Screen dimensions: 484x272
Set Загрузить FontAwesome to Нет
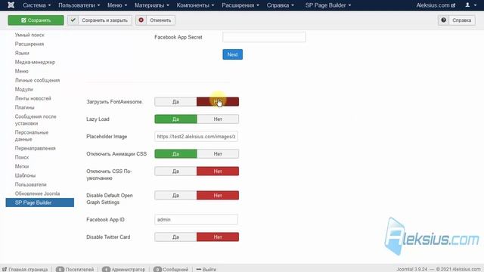point(218,102)
